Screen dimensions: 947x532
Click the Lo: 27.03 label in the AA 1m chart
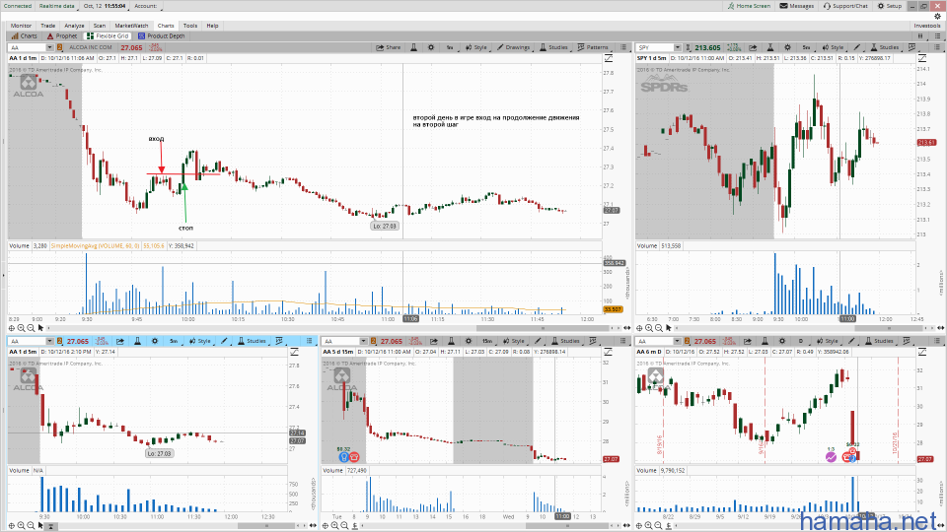(385, 227)
